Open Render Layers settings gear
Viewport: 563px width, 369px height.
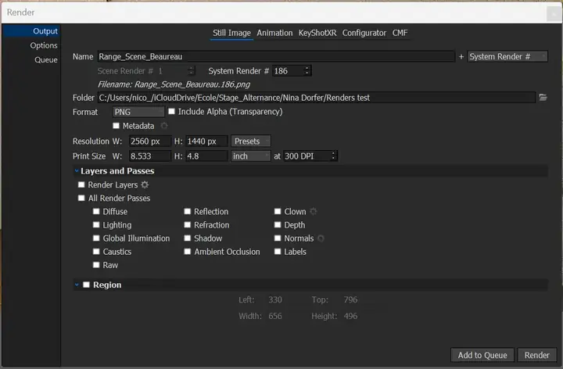145,184
